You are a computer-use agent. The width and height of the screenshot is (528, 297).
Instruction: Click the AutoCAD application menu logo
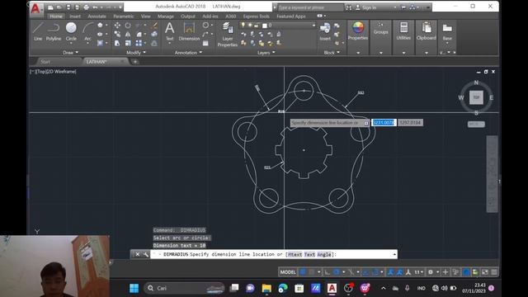pyautogui.click(x=35, y=8)
